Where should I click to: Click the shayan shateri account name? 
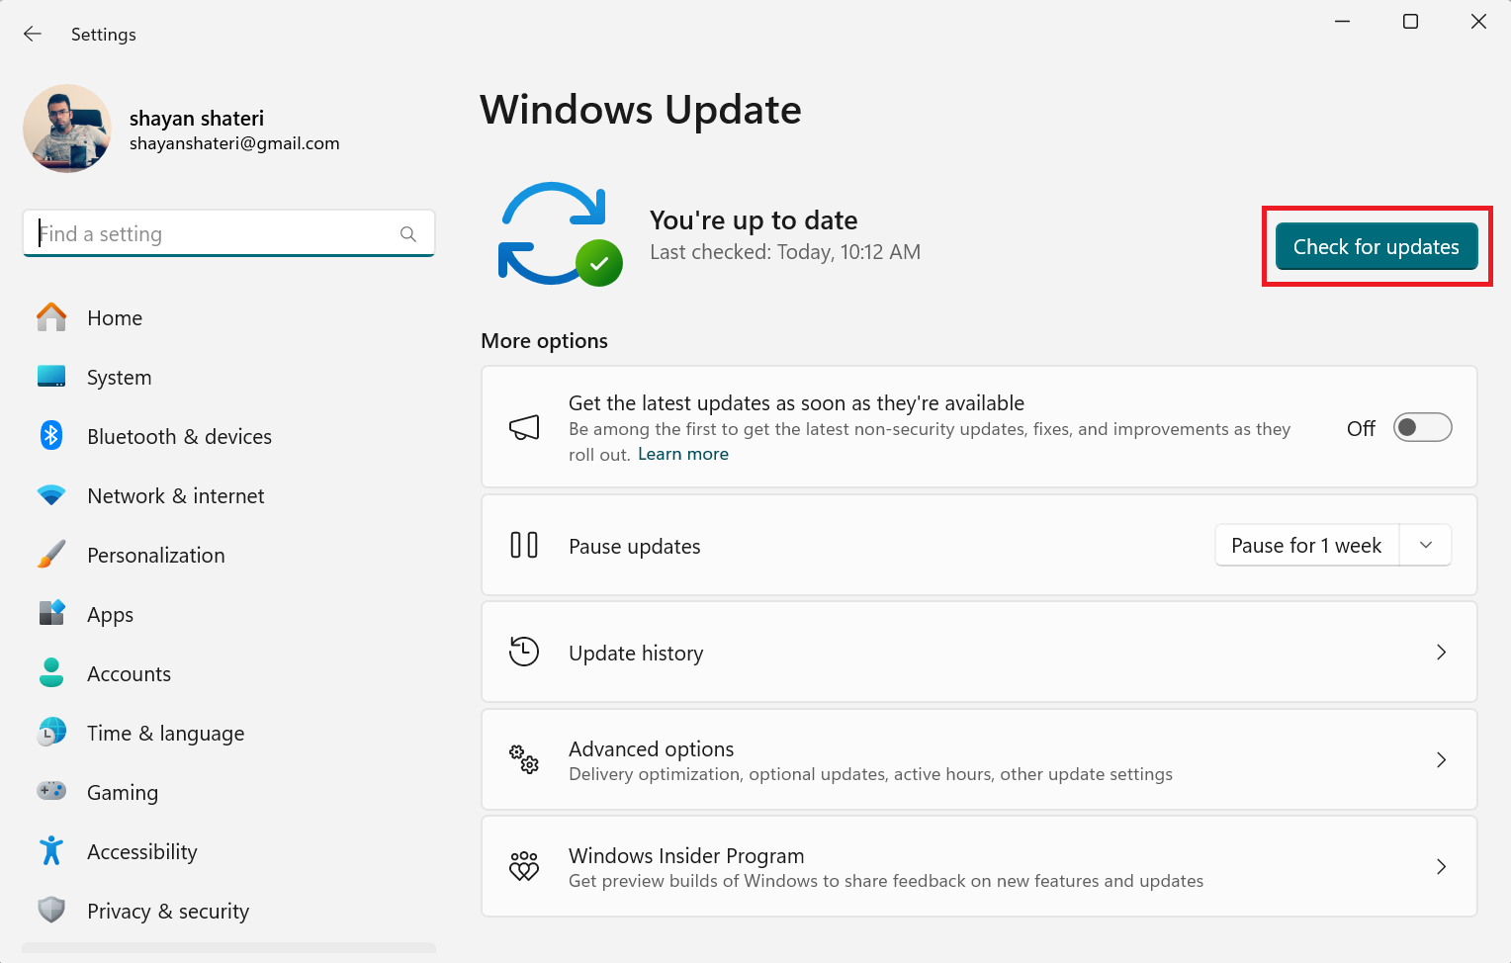197,119
